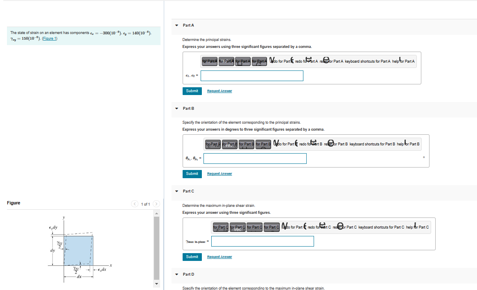This screenshot has height=290, width=477.
Task: Submit the Part A answer
Action: click(192, 91)
